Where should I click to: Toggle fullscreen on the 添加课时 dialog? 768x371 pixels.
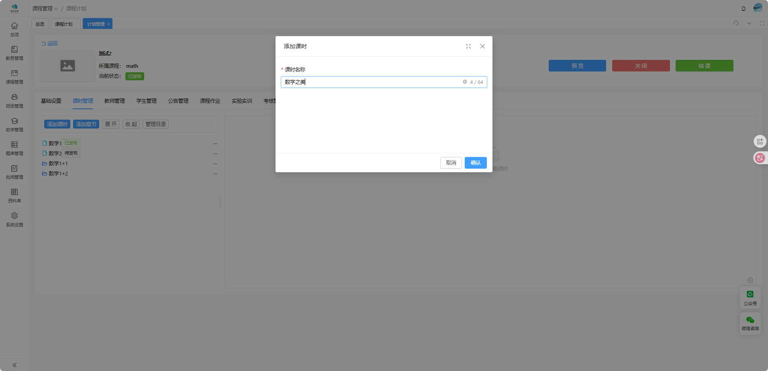tap(468, 47)
